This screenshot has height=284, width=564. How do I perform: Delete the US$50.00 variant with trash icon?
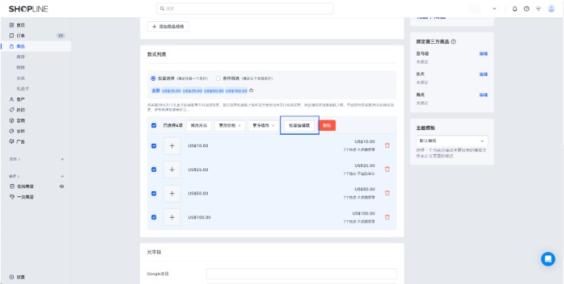[387, 193]
